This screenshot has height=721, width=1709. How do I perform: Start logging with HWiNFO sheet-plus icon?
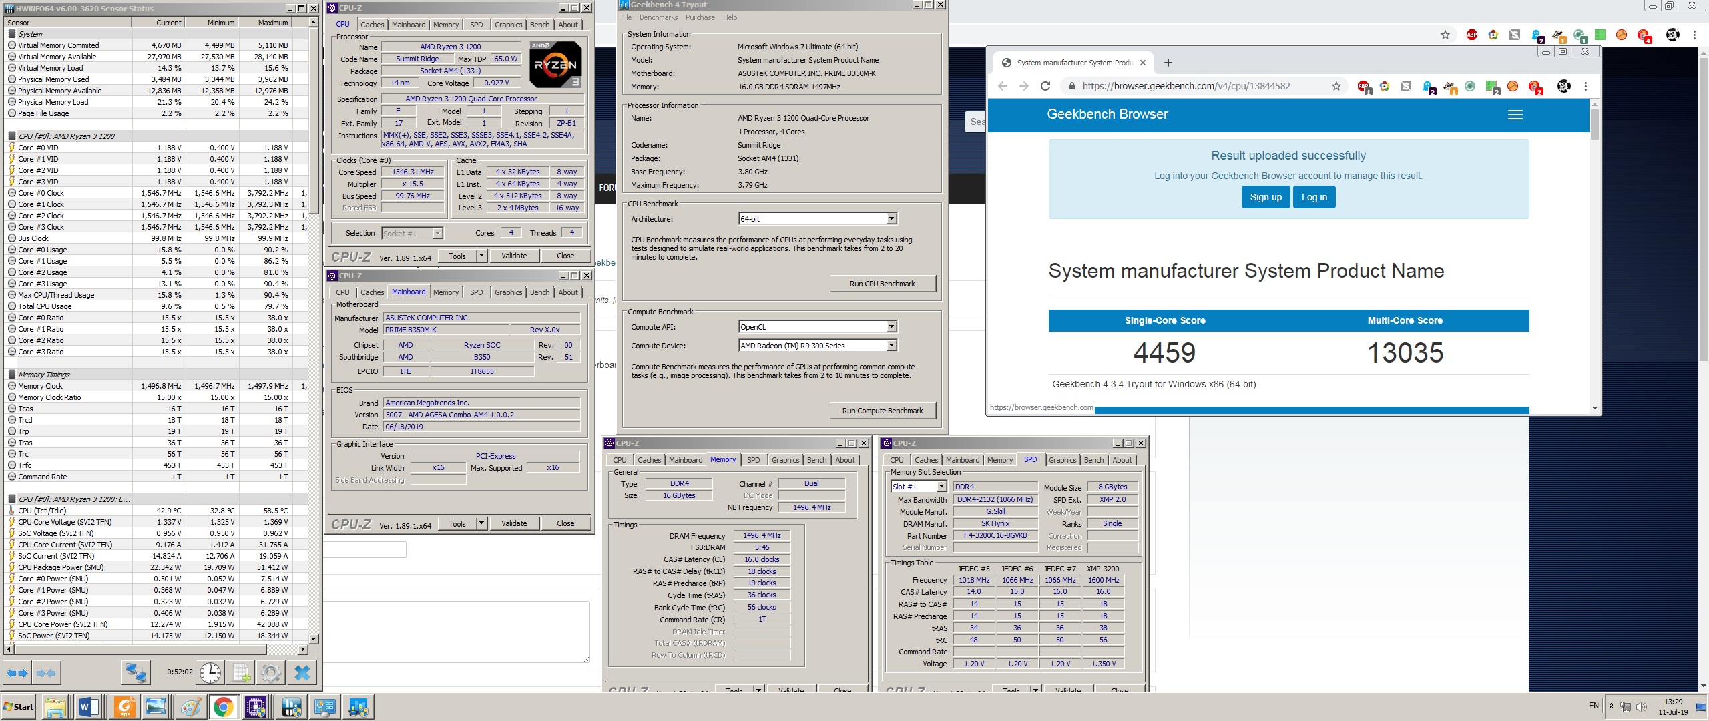click(241, 673)
